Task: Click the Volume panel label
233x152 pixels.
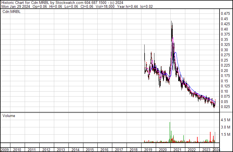Action: tap(9, 116)
